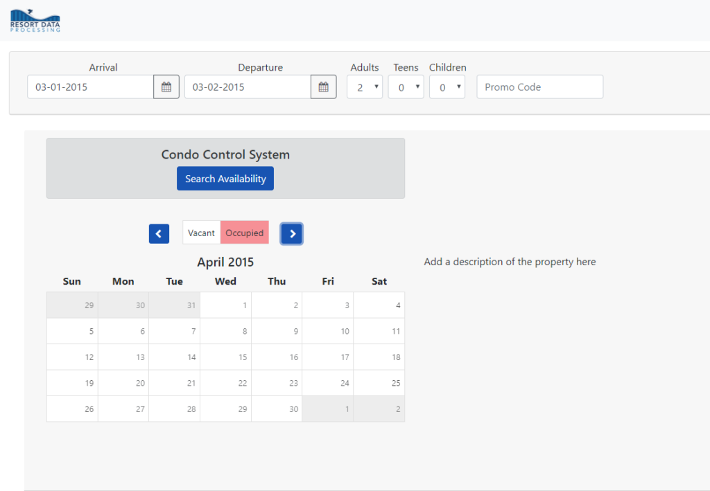Screen dimensions: 710x491
Task: Select April 27 on the calendar
Action: pos(123,409)
